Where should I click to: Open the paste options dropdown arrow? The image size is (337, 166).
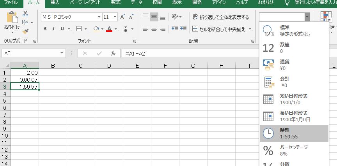tap(12, 32)
